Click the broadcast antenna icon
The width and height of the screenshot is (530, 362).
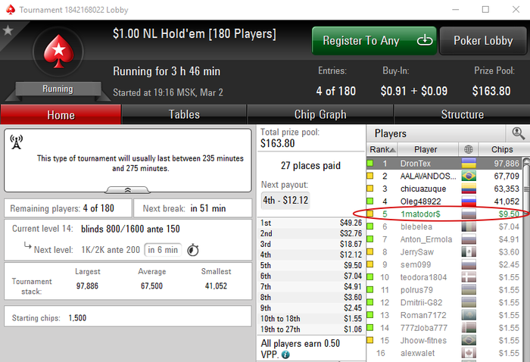pyautogui.click(x=16, y=142)
